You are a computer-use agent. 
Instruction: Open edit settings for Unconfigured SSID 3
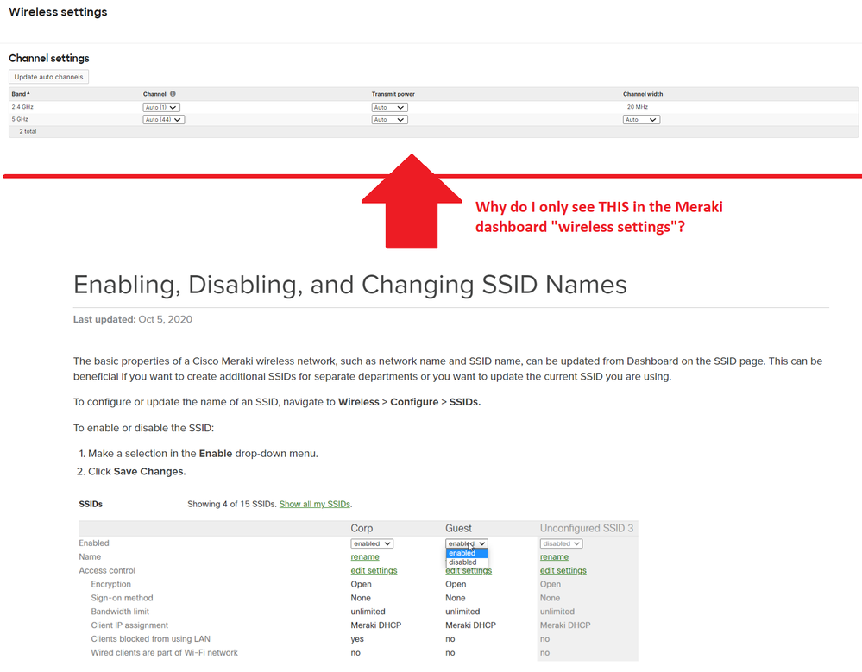pos(563,570)
